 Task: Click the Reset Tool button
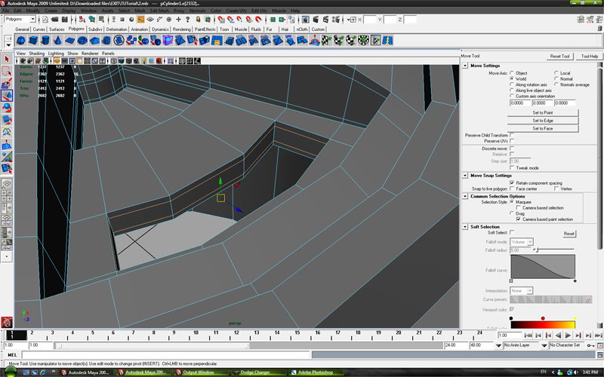coord(559,57)
